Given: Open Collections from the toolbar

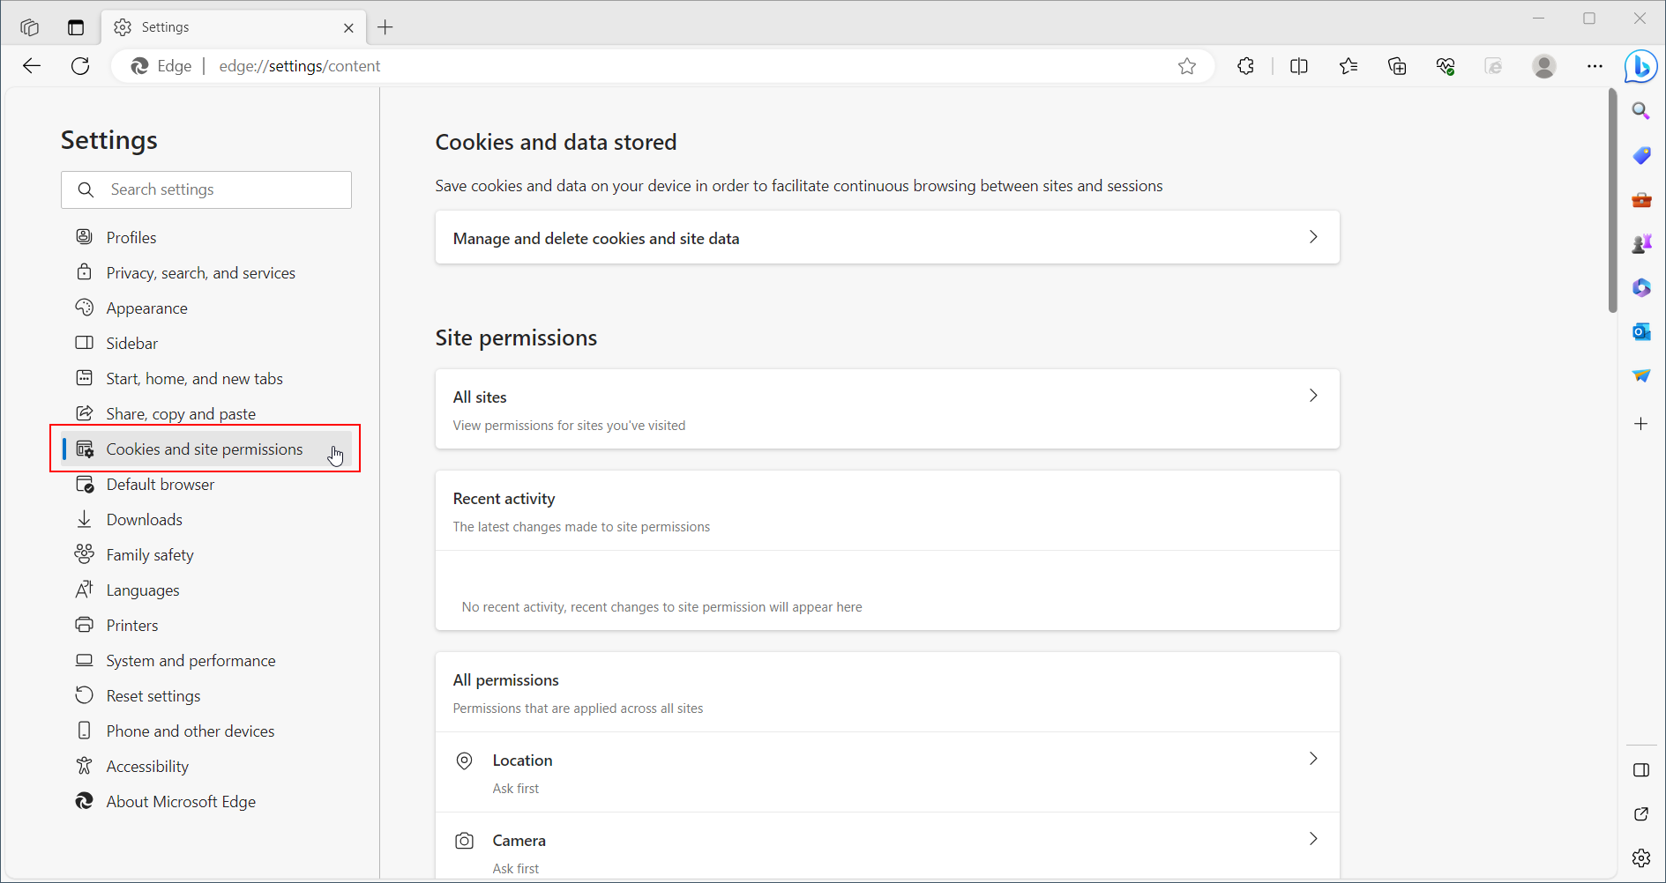Looking at the screenshot, I should tap(1397, 66).
